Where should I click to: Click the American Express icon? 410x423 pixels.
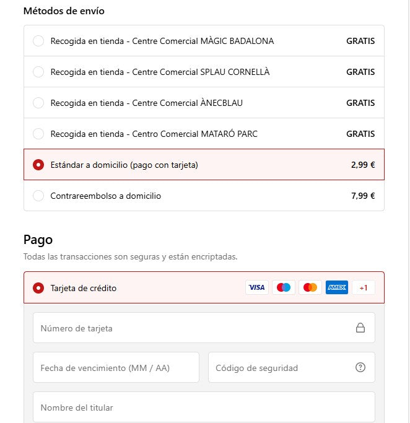(337, 287)
